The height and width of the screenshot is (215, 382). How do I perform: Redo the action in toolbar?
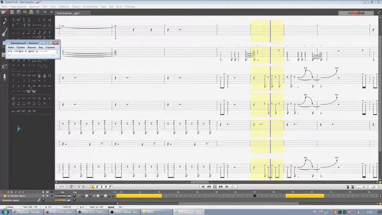pyautogui.click(x=51, y=12)
